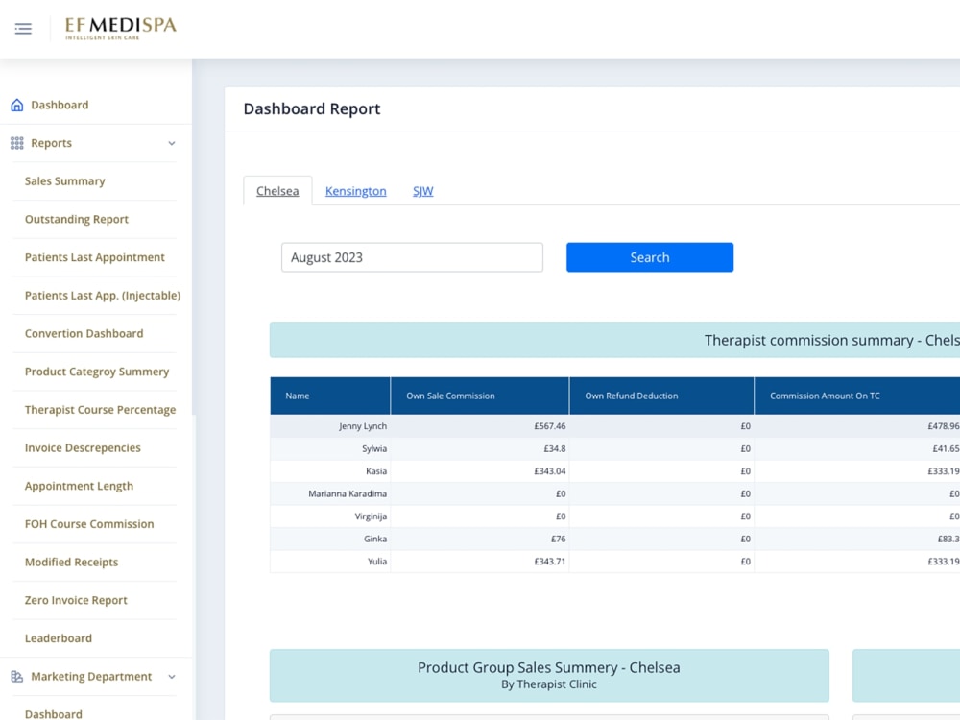Switch to the SJW tab
The width and height of the screenshot is (960, 720).
[423, 191]
